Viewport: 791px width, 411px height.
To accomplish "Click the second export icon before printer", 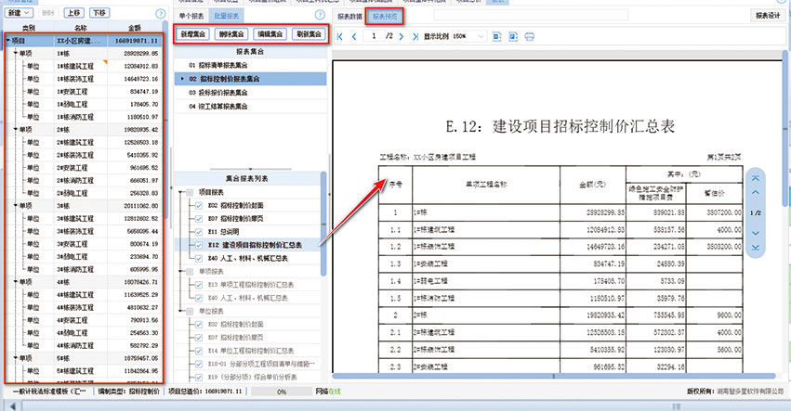I will click(513, 36).
